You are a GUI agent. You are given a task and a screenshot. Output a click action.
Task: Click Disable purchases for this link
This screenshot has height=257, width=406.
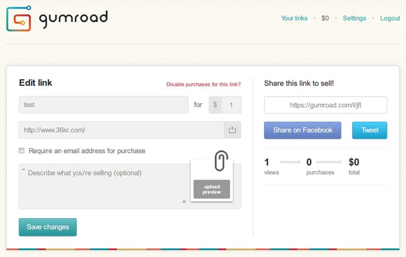click(x=204, y=84)
